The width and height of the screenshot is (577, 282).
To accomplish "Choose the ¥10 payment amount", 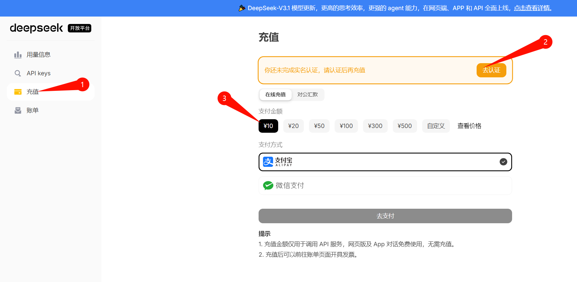I will tap(268, 126).
